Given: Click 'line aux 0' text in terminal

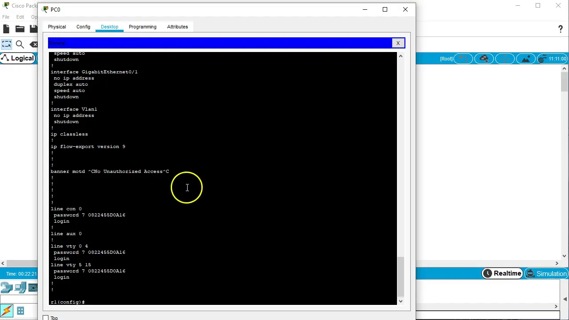Looking at the screenshot, I should coord(66,234).
